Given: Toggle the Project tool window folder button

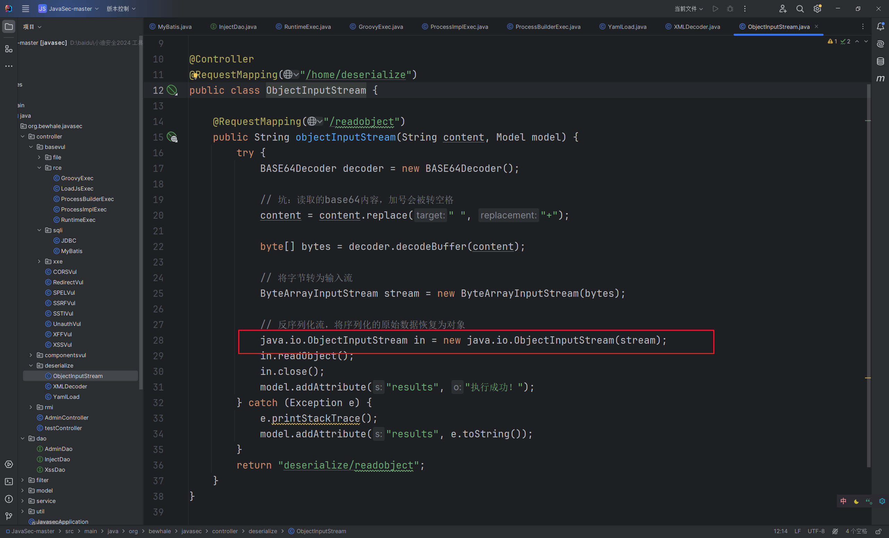Looking at the screenshot, I should pyautogui.click(x=9, y=27).
